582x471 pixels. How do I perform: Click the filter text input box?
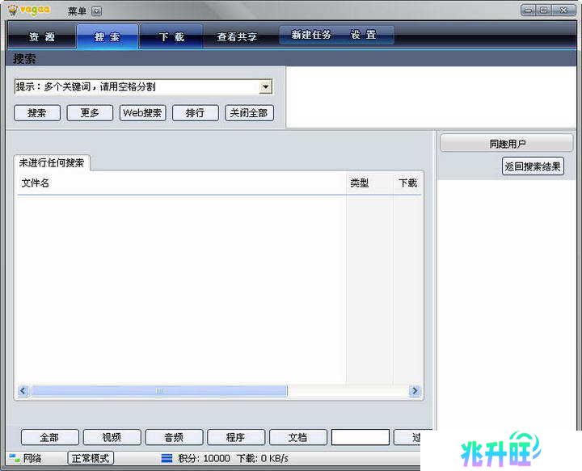tap(360, 437)
